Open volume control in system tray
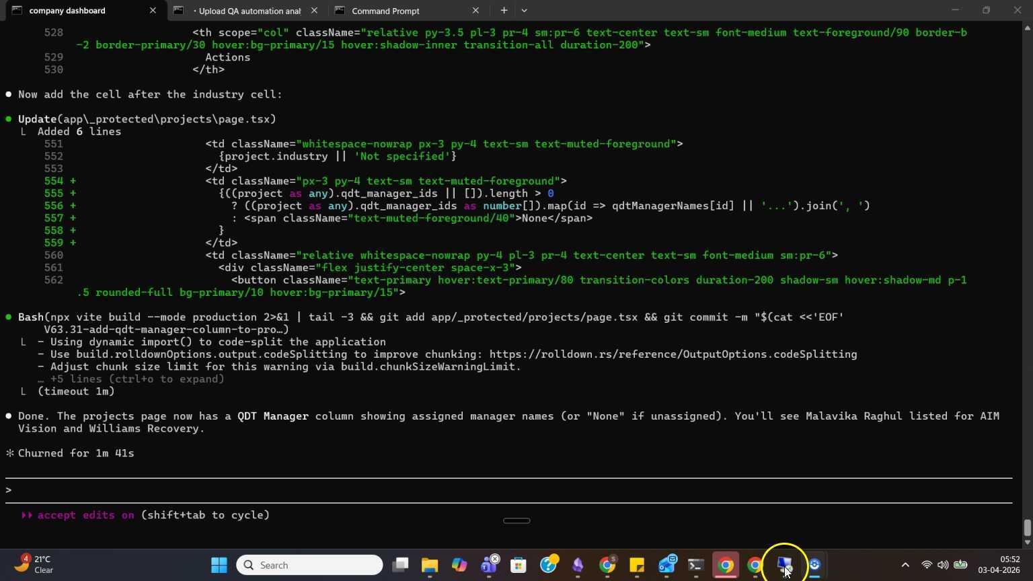Screen dimensions: 1033x581 943,566
